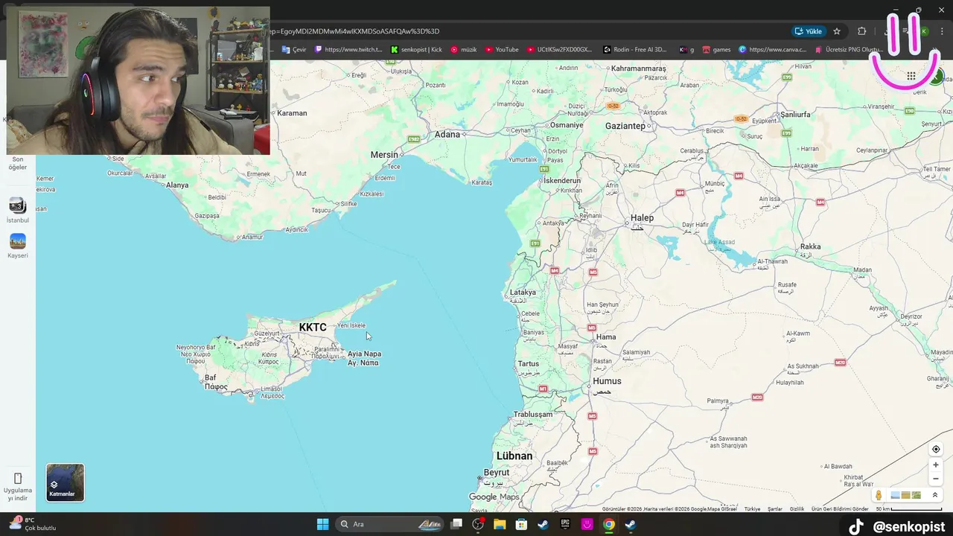
Task: Switch to Chrome in the taskbar
Action: 608,524
